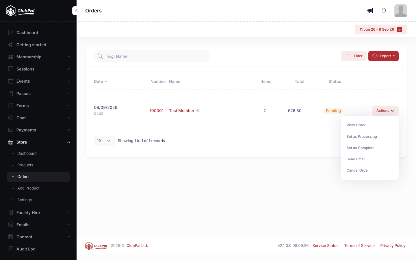Expand the Membership menu
Image resolution: width=416 pixels, height=260 pixels.
pos(38,57)
